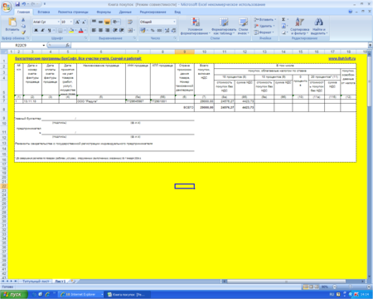Increase font size with the large A
The height and width of the screenshot is (299, 373).
[77, 22]
